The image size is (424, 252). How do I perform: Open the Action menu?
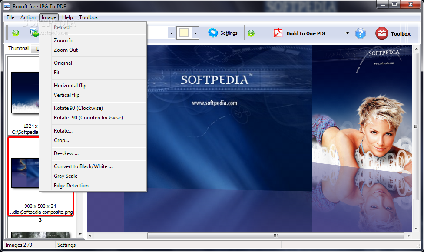click(x=28, y=17)
